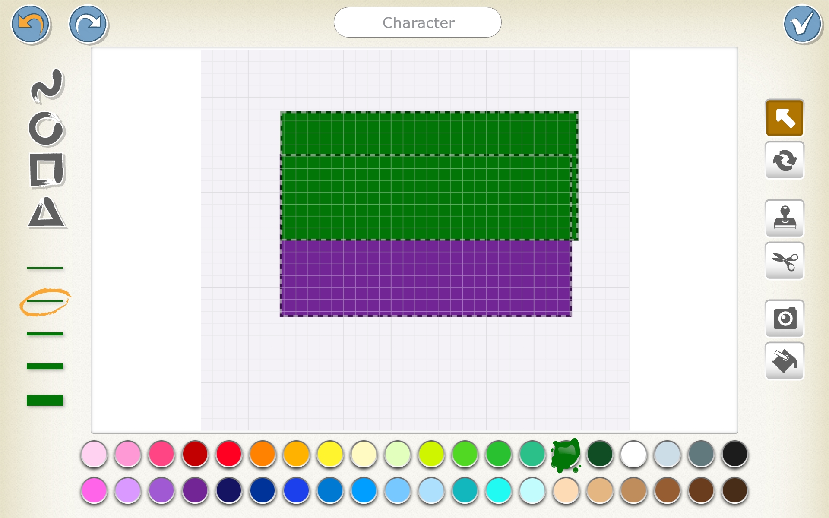Select the thinnest line stroke option
Image resolution: width=829 pixels, height=518 pixels.
click(x=45, y=268)
